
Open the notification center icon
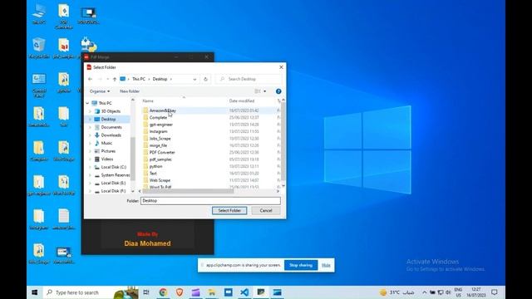point(495,292)
